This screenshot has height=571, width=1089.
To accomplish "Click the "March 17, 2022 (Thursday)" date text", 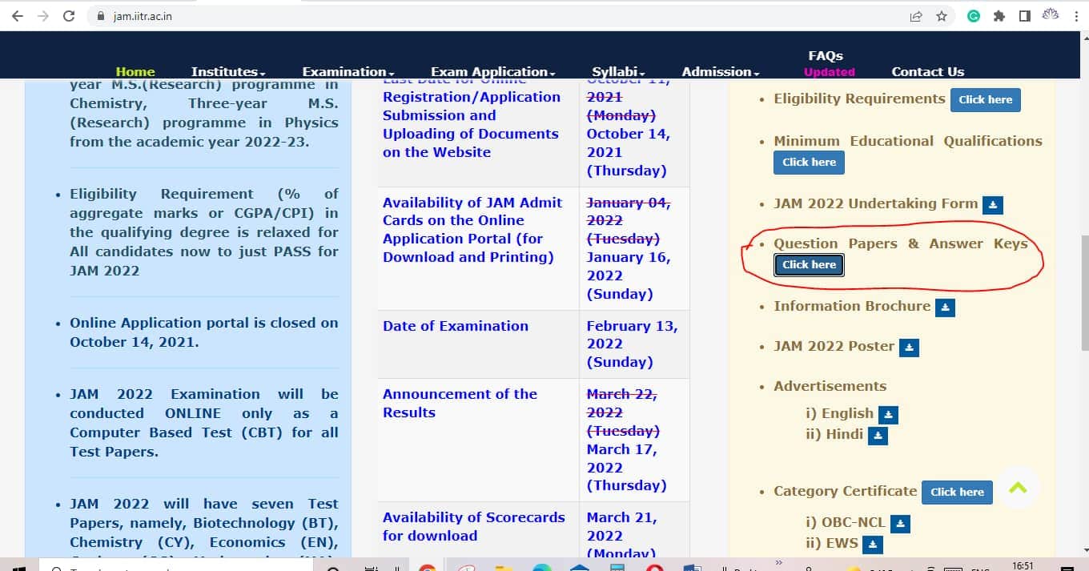I will tap(626, 468).
